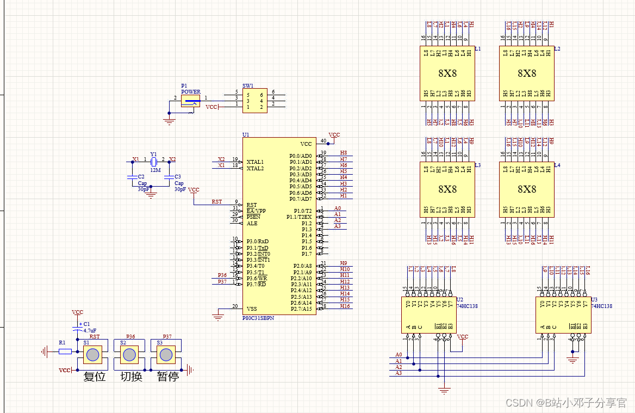
Task: Click the VCC power port at U1 pin 40
Action: [334, 138]
